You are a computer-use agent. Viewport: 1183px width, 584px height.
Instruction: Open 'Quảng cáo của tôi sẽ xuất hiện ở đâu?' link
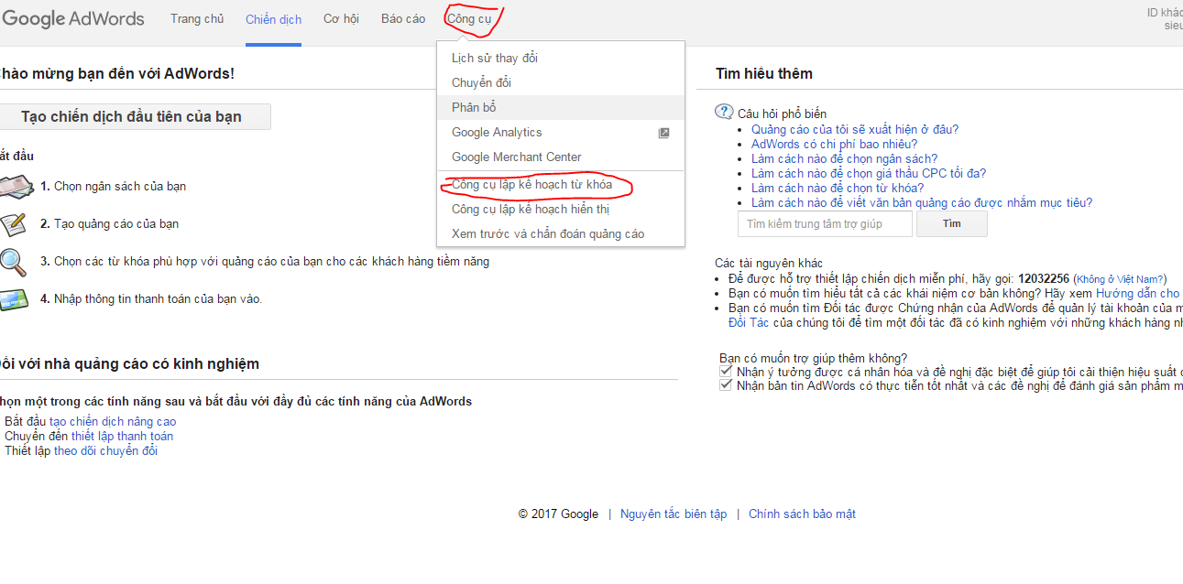pyautogui.click(x=855, y=129)
